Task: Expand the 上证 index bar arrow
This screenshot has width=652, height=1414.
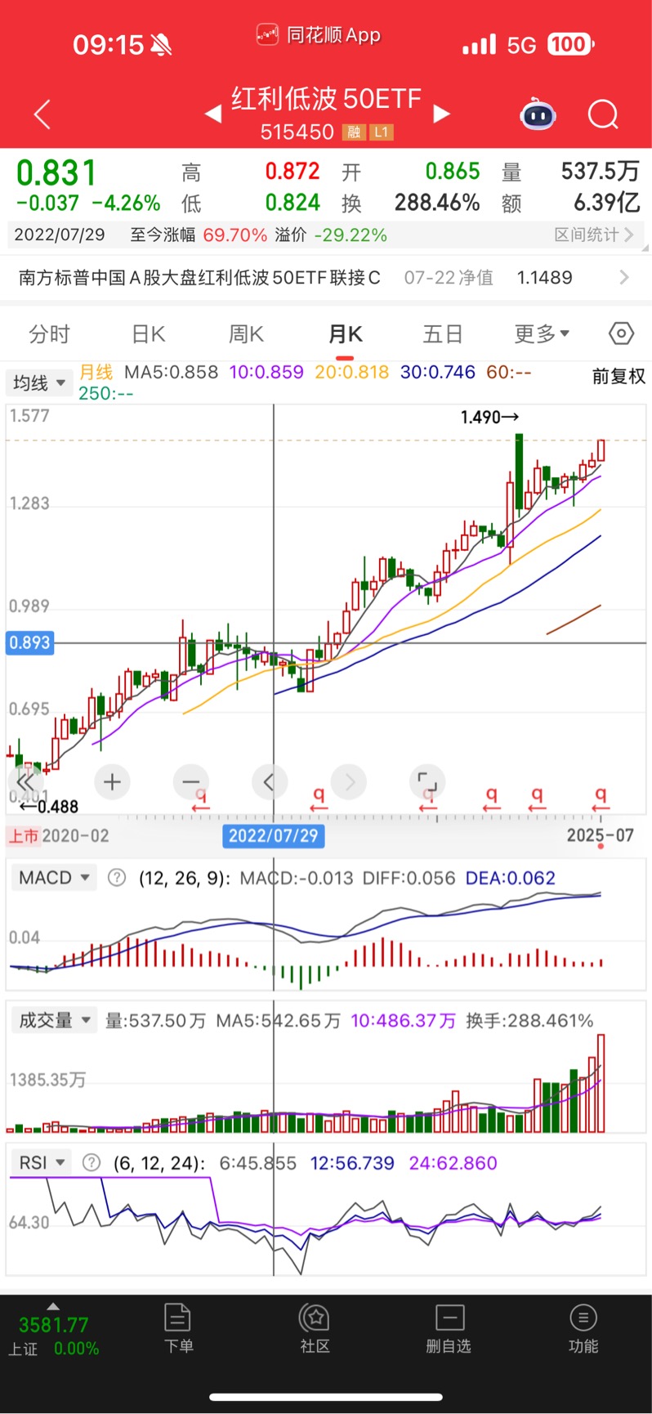Action: click(x=53, y=1307)
